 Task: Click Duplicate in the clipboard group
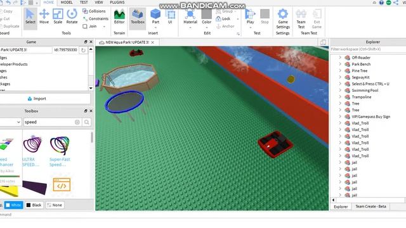tap(10, 26)
